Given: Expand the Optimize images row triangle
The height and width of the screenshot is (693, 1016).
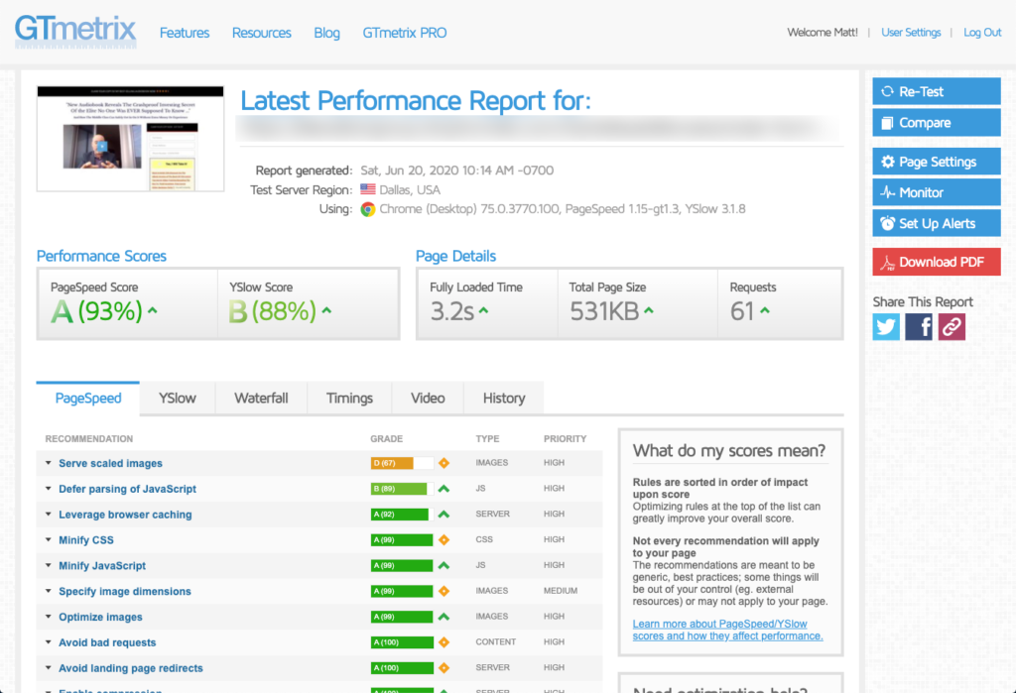Looking at the screenshot, I should [x=48, y=617].
